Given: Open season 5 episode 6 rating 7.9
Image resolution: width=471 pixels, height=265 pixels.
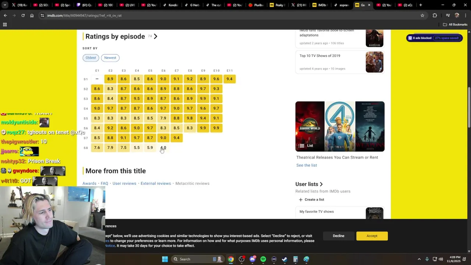Looking at the screenshot, I should pyautogui.click(x=163, y=118).
